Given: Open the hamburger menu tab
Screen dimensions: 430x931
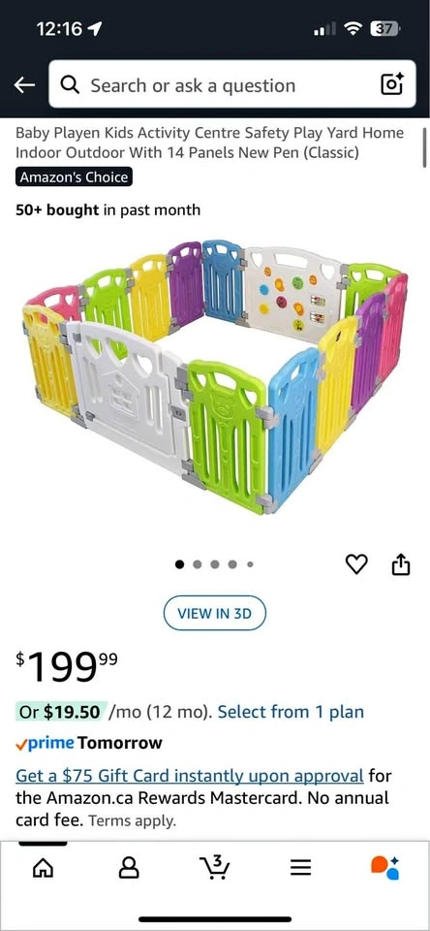Looking at the screenshot, I should [300, 869].
